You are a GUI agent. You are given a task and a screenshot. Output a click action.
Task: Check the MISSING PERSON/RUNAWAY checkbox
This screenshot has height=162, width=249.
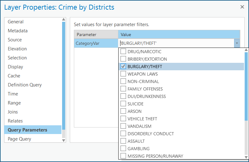(123, 156)
